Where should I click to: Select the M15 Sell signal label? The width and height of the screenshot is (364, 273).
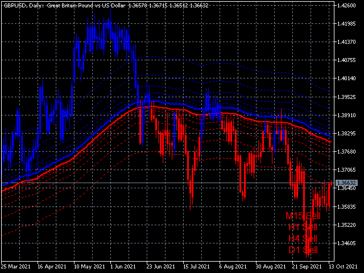303,216
